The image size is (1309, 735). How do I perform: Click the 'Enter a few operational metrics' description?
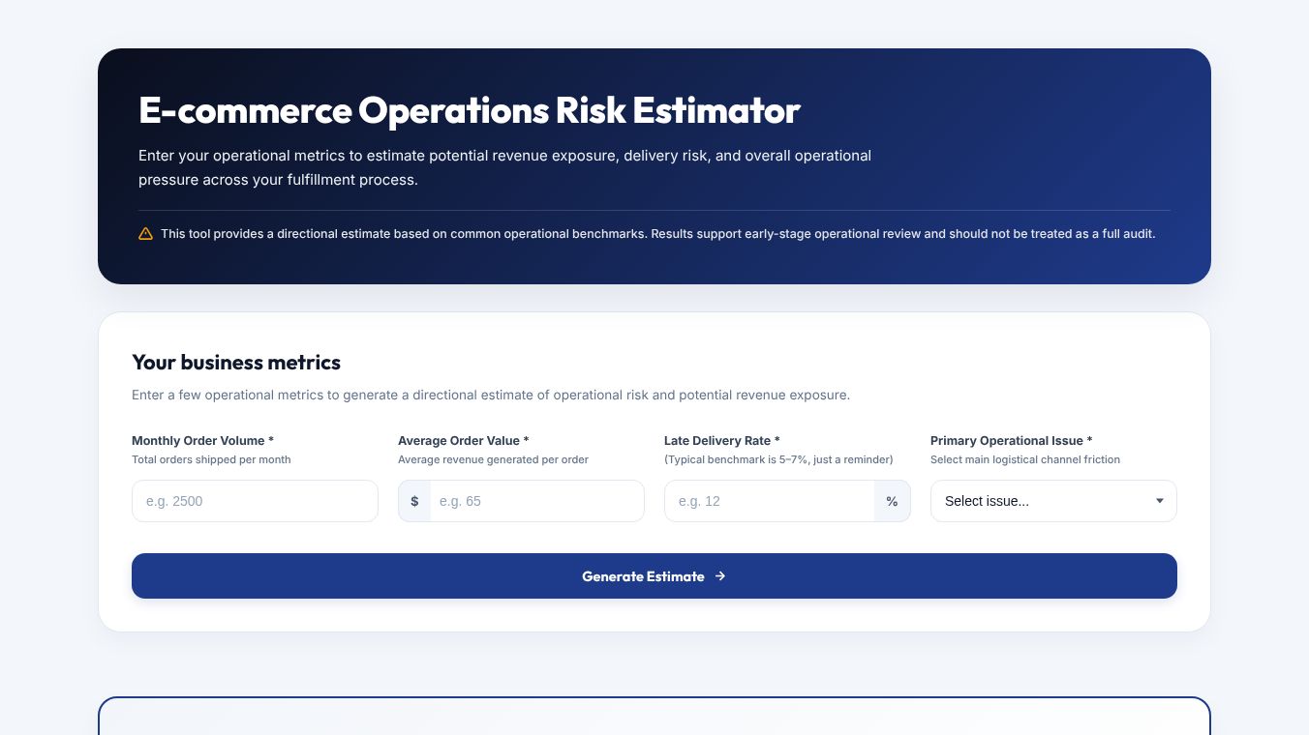[491, 395]
